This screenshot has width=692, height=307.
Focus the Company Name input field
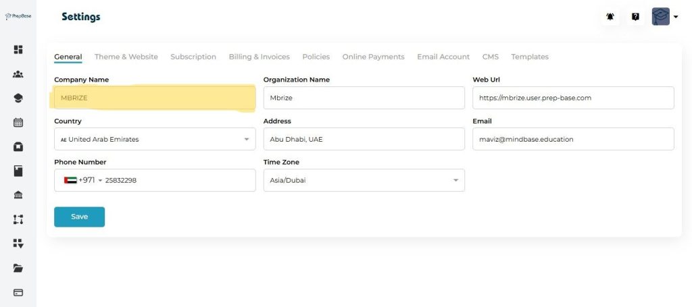[x=155, y=98]
